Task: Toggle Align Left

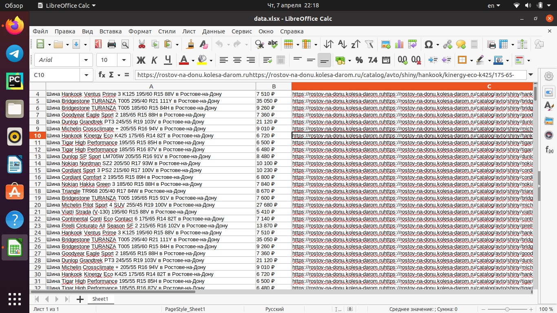Action: (x=223, y=60)
